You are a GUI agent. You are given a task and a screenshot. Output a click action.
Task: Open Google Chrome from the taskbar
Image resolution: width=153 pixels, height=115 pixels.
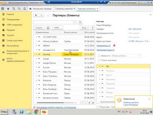(x=36, y=112)
